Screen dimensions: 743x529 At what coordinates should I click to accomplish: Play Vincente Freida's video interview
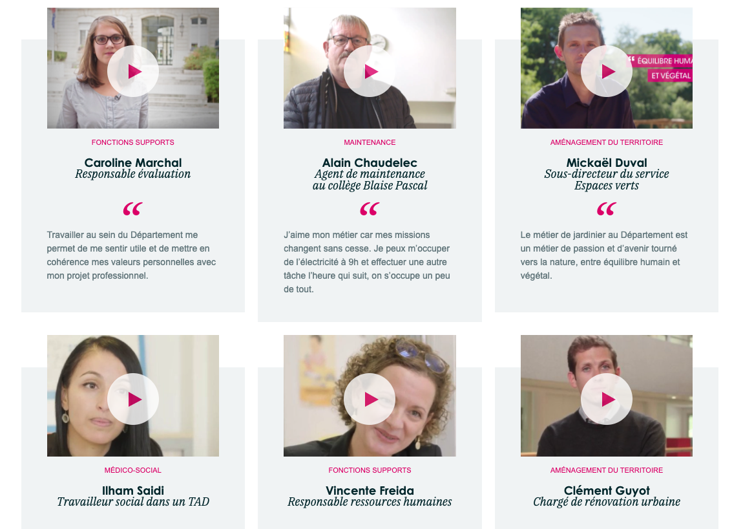tap(370, 399)
